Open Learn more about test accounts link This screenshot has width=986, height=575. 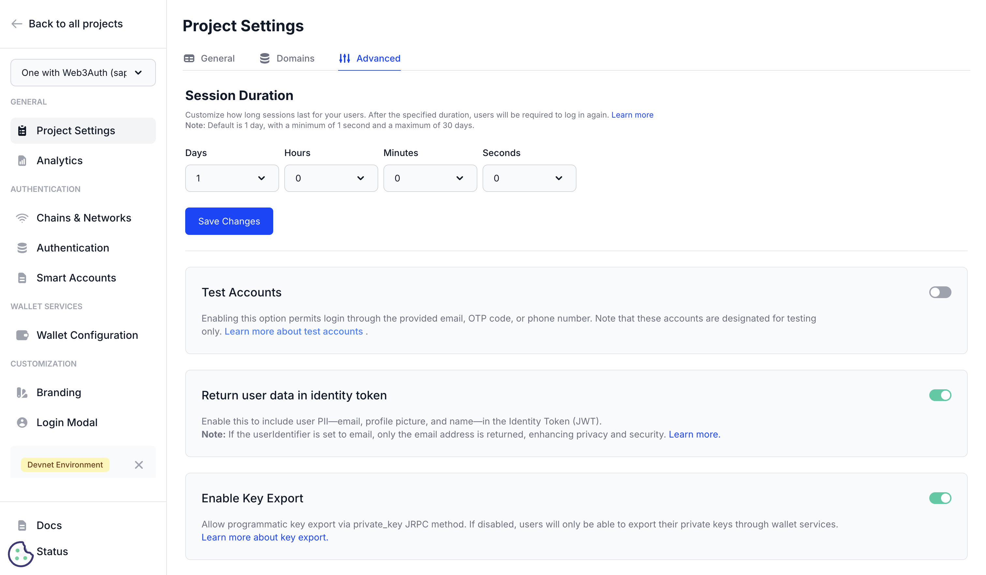click(294, 331)
